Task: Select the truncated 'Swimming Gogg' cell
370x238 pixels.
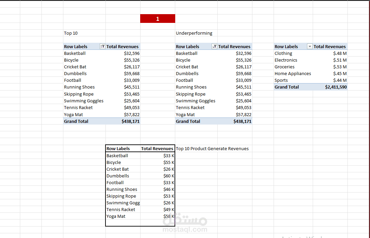Action: pos(123,203)
